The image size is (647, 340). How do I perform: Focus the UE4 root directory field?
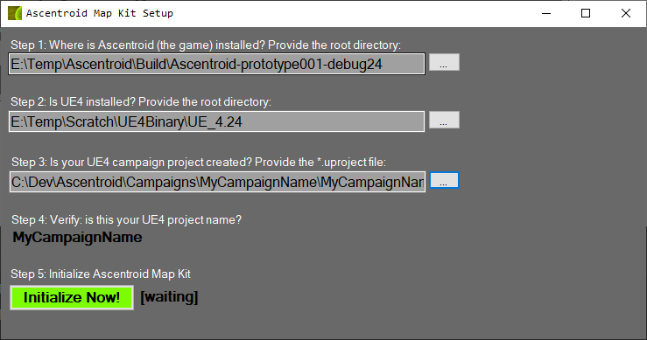[216, 121]
